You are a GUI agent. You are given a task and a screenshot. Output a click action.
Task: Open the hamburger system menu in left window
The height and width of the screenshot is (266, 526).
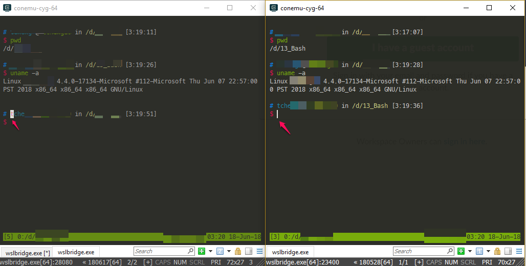tap(259, 251)
